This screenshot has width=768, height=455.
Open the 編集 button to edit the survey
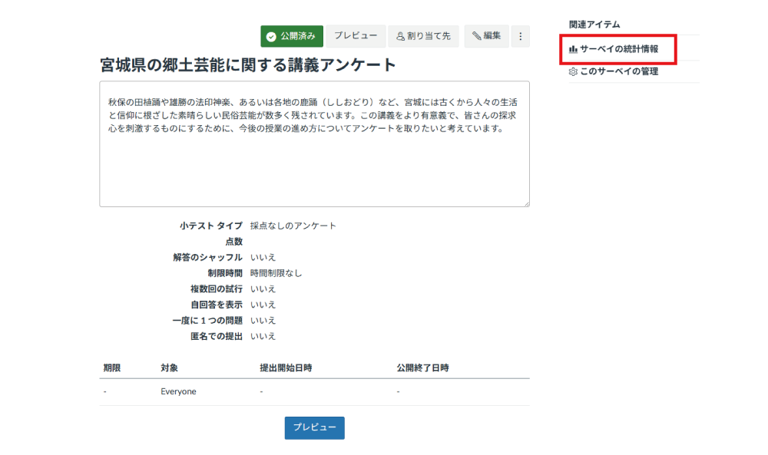pos(486,36)
